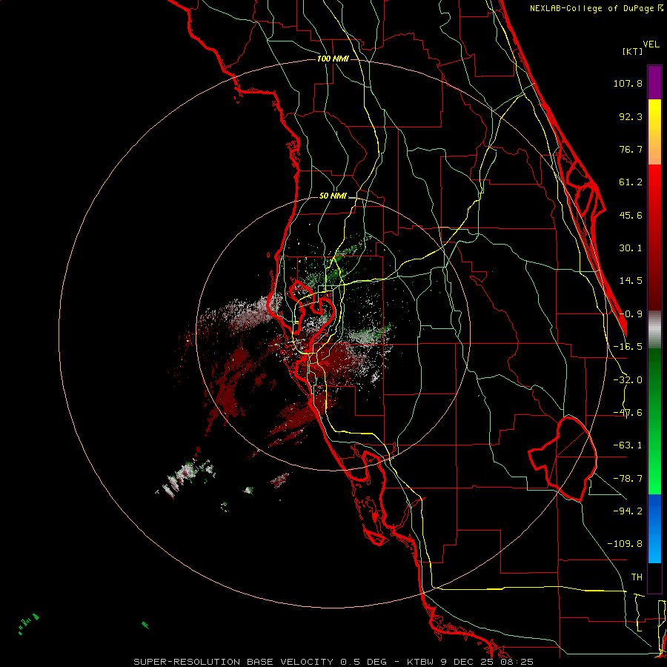
Task: Click the -94.2 velocity scale value
Action: [x=628, y=511]
